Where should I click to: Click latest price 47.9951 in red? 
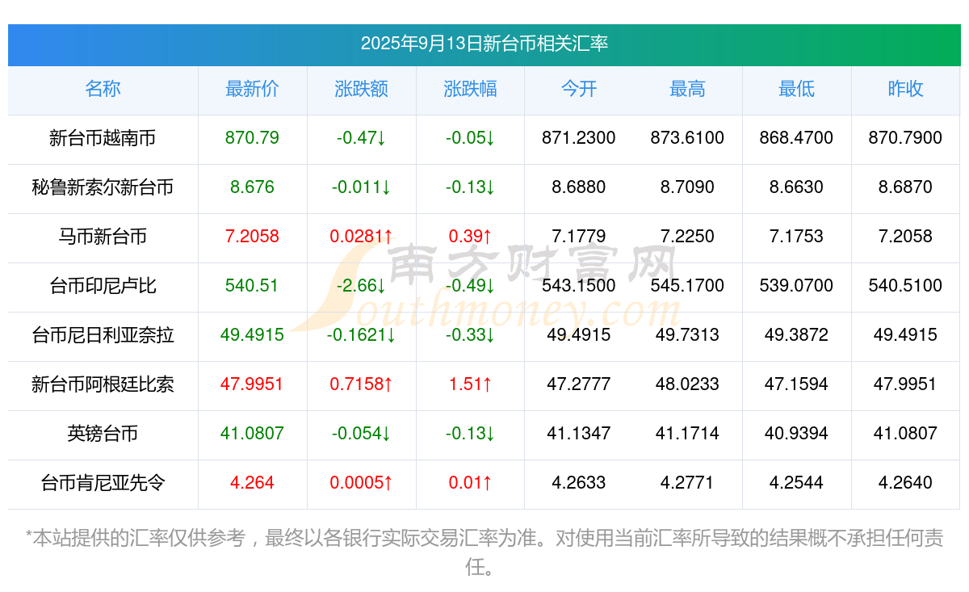(253, 384)
